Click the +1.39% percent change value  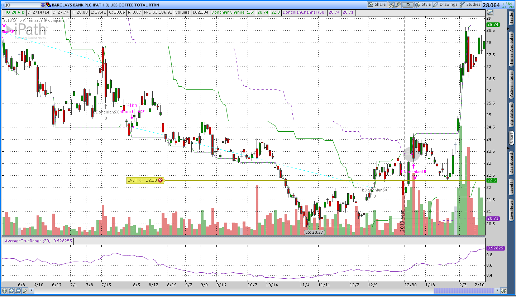[508, 7]
